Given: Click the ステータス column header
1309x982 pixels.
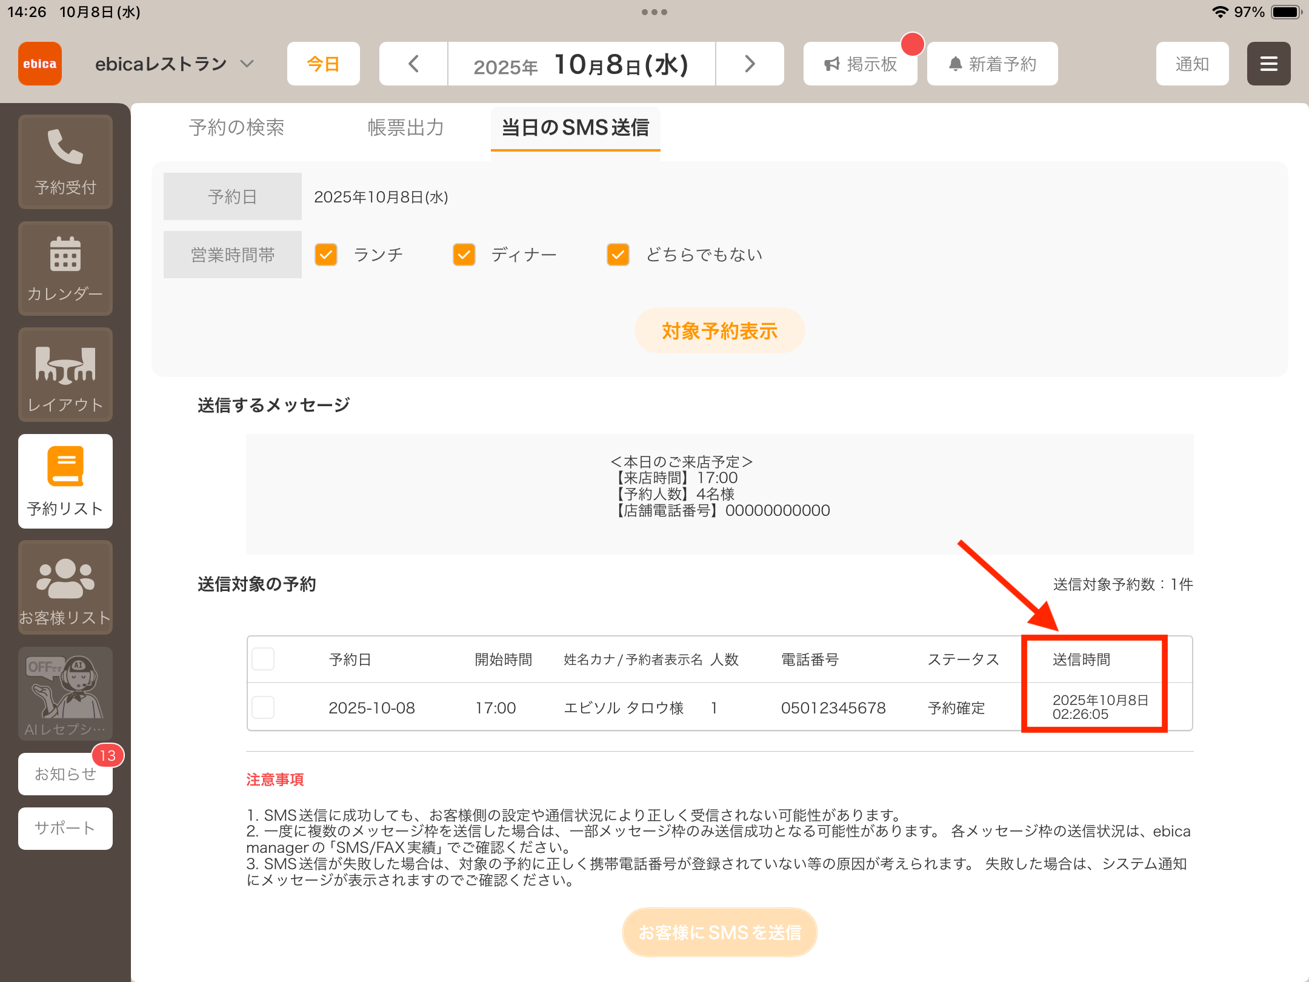Looking at the screenshot, I should point(964,660).
